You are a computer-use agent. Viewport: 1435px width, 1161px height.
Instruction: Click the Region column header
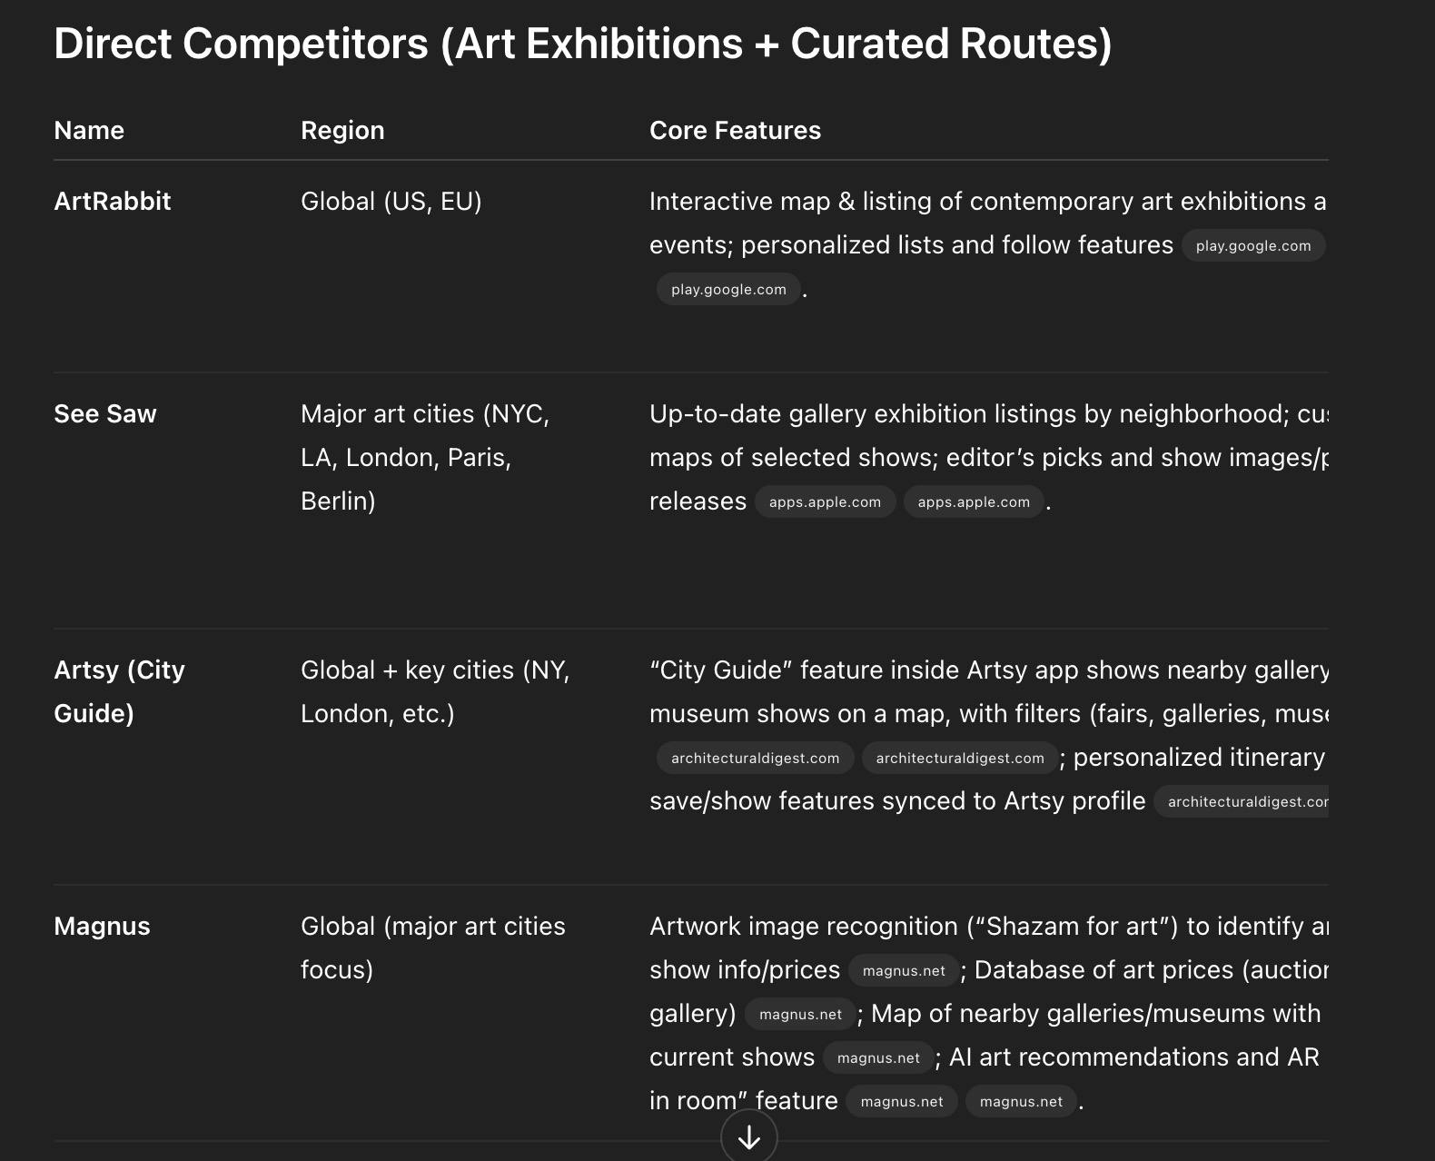[342, 130]
